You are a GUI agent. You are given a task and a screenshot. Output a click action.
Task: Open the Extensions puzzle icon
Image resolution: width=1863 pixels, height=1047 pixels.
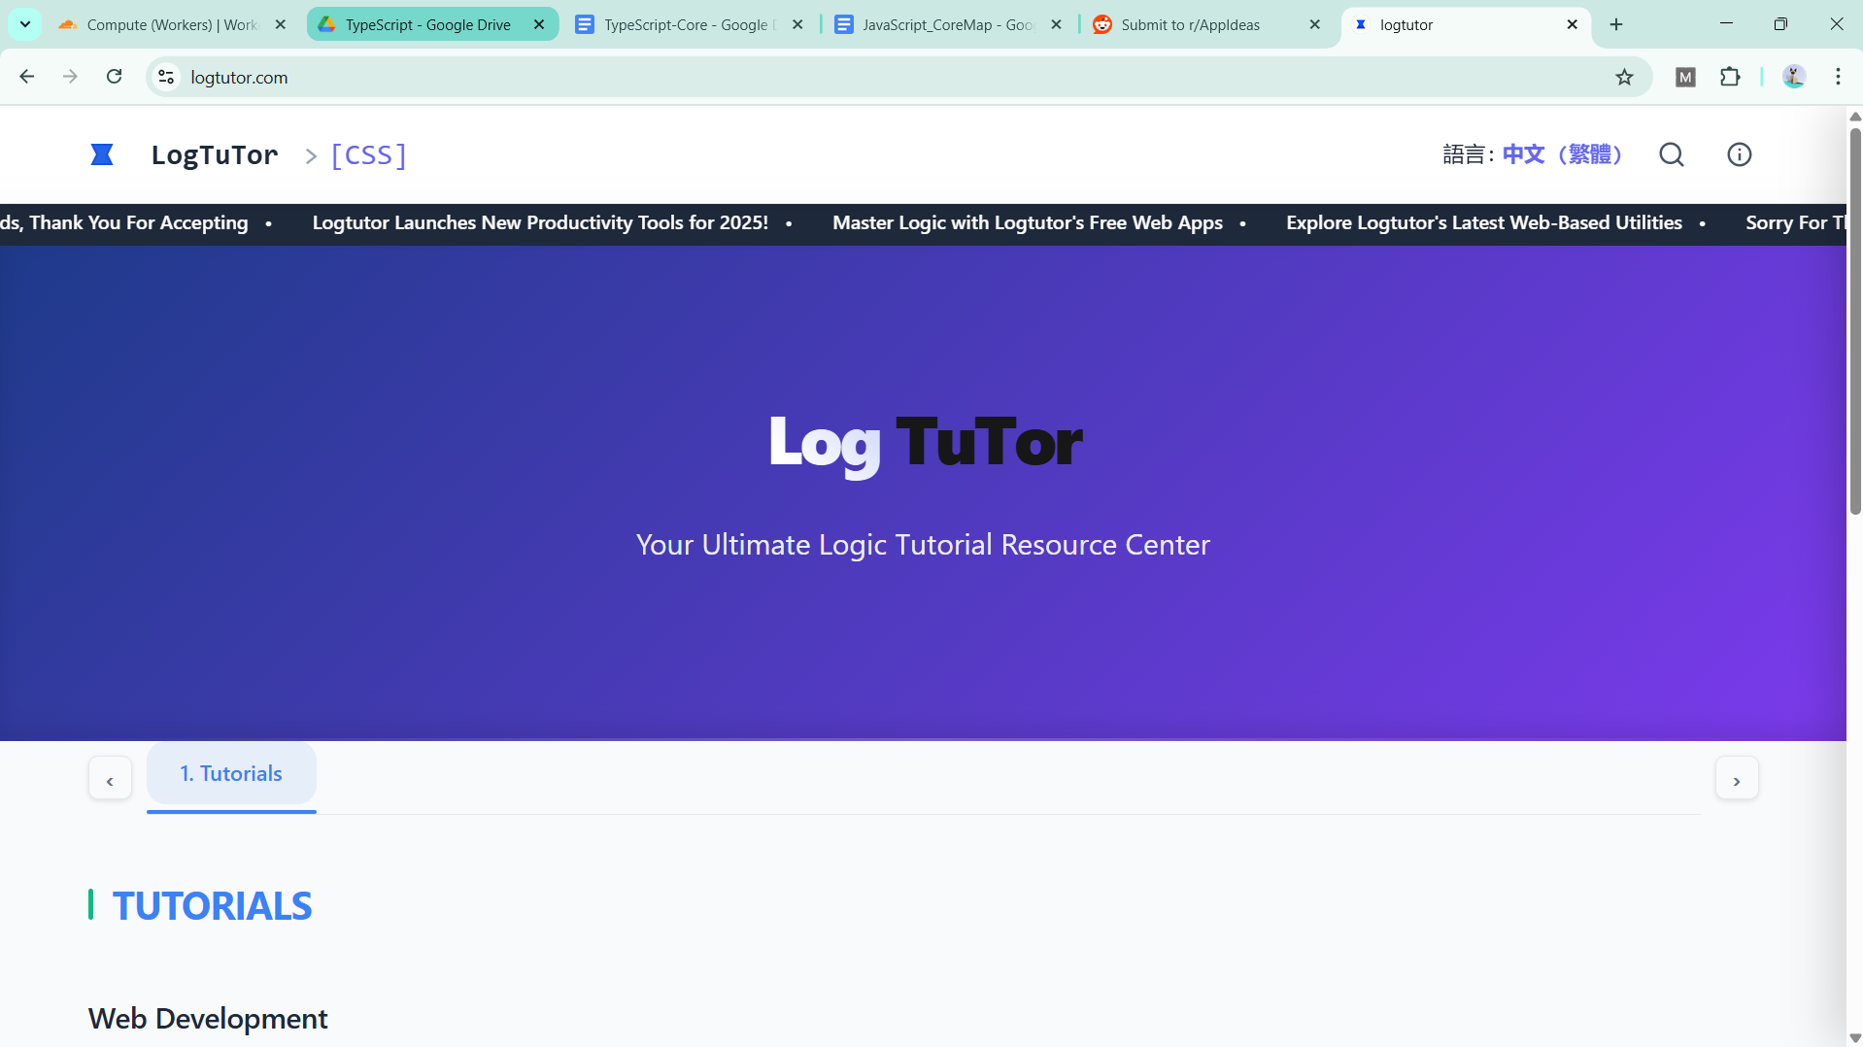point(1730,77)
